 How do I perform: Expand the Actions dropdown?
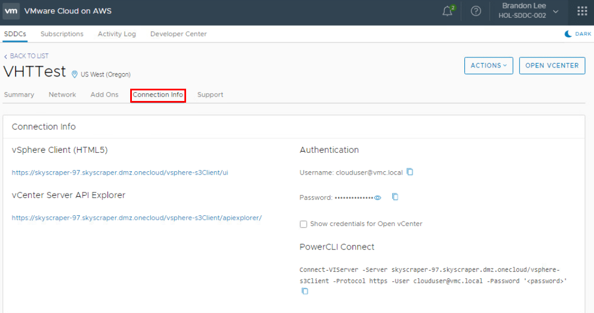tap(488, 65)
